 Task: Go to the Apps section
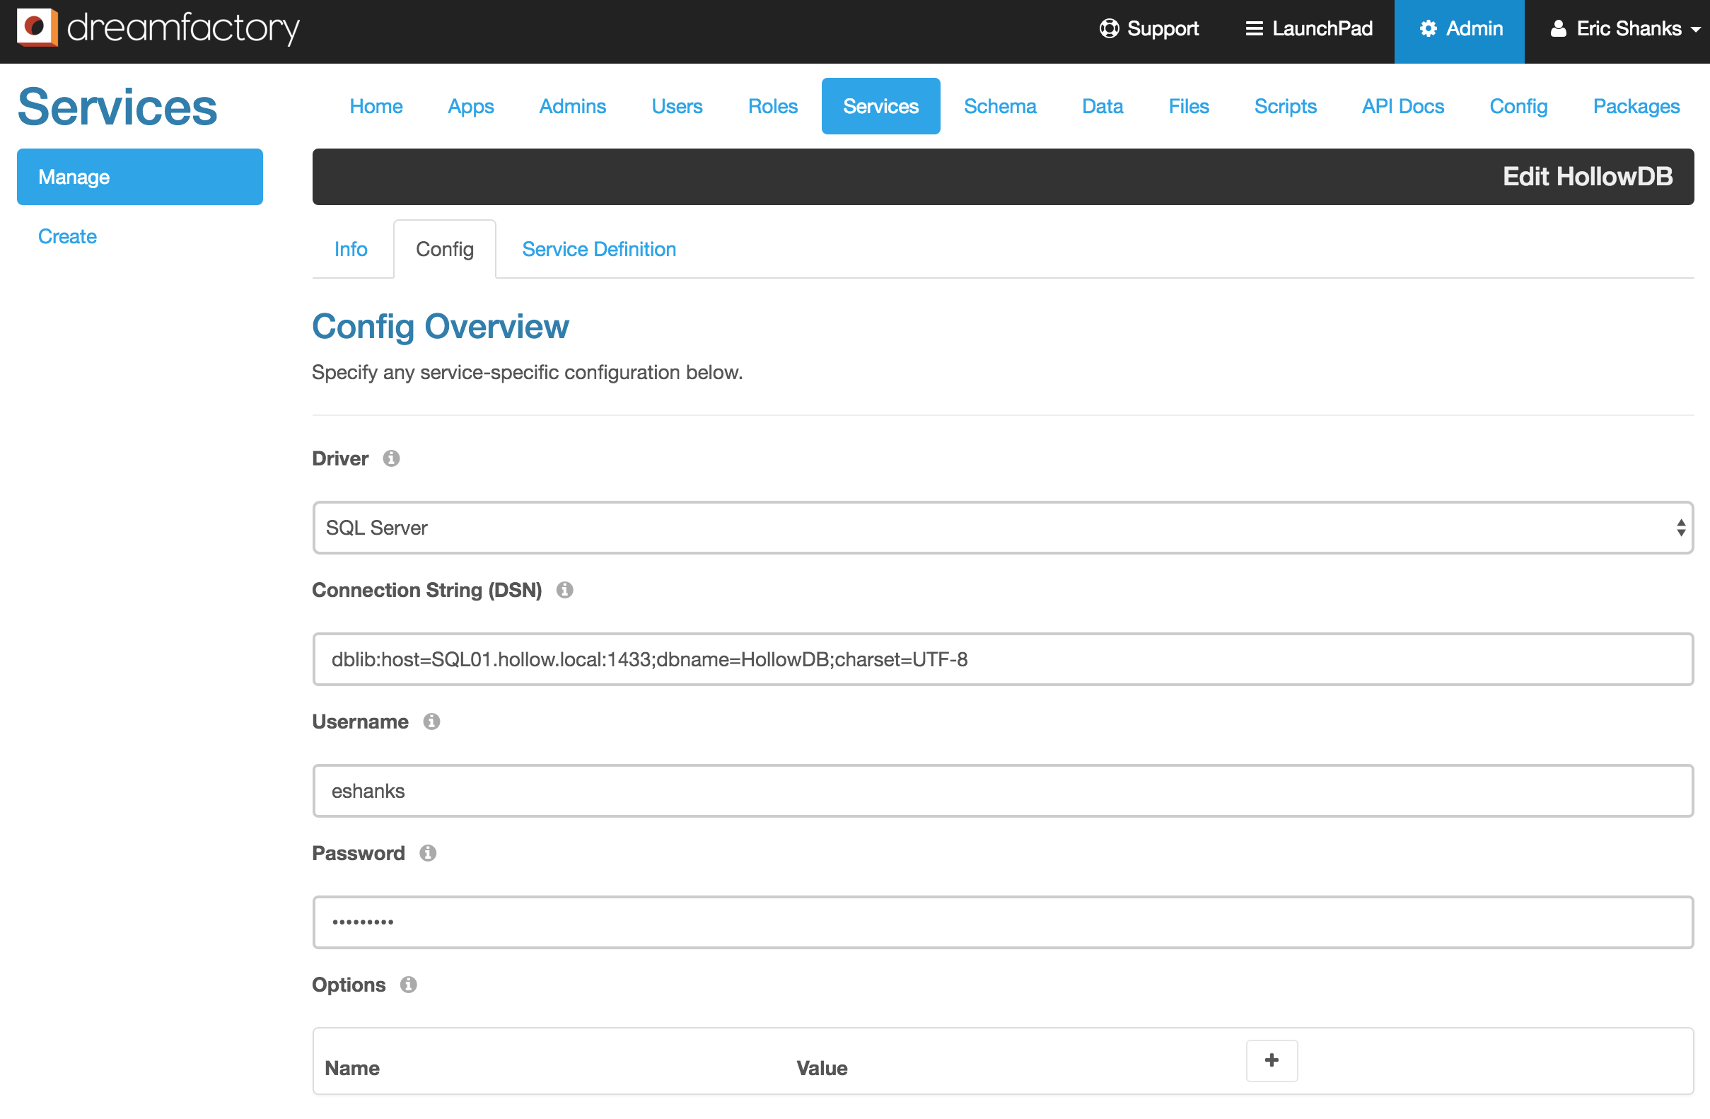click(470, 106)
